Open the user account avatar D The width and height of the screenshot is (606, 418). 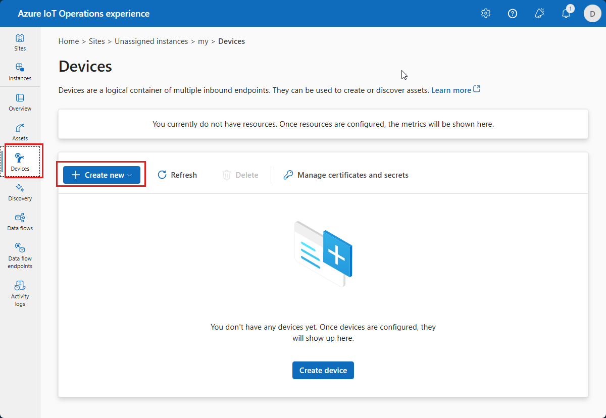(x=592, y=14)
